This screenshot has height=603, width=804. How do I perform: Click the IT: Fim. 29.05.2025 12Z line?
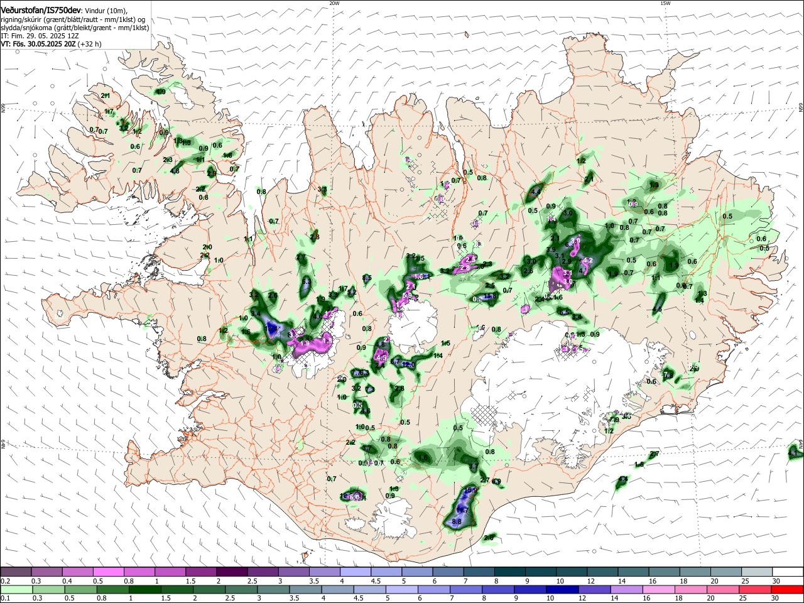point(39,36)
